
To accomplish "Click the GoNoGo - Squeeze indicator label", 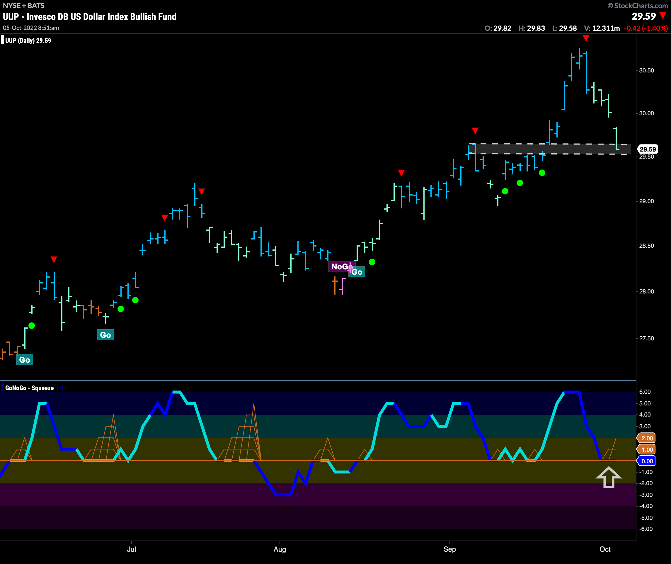I will click(x=29, y=388).
